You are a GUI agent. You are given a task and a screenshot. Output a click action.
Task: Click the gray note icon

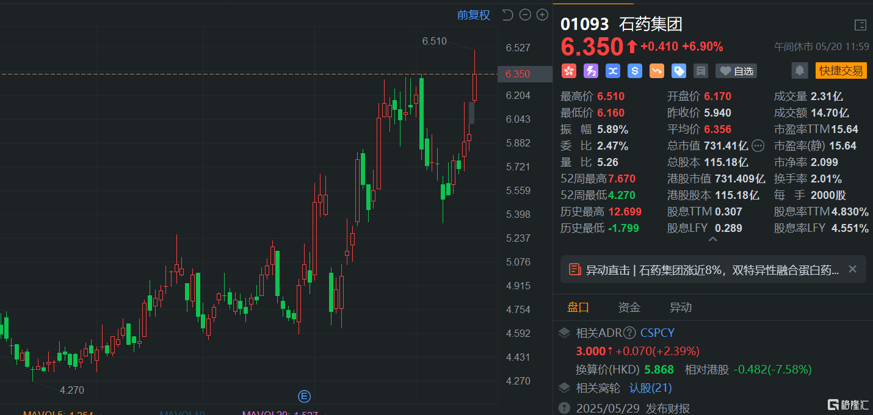(x=701, y=71)
